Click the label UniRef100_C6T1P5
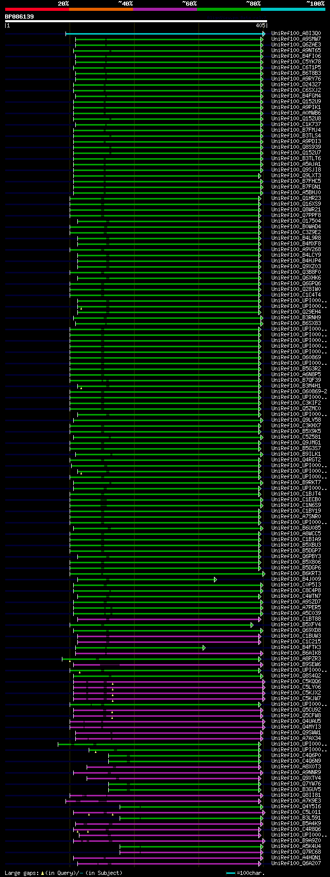This screenshot has height=877, width=330. tap(296, 68)
